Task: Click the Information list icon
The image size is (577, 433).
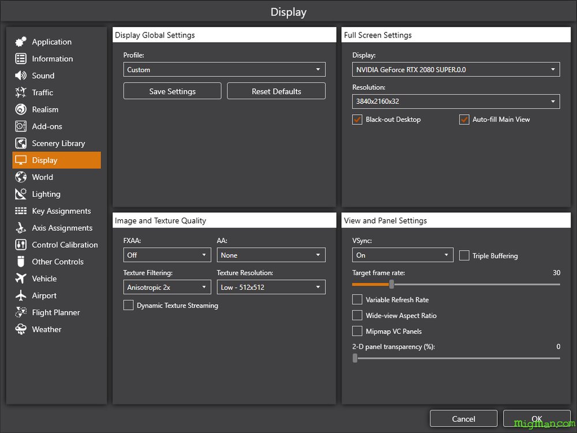Action: point(21,58)
